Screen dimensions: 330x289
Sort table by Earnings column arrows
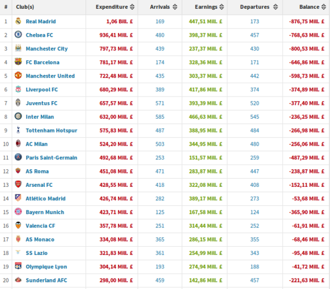click(x=222, y=7)
